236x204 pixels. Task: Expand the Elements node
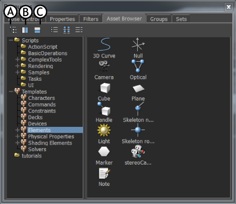pyautogui.click(x=18, y=130)
